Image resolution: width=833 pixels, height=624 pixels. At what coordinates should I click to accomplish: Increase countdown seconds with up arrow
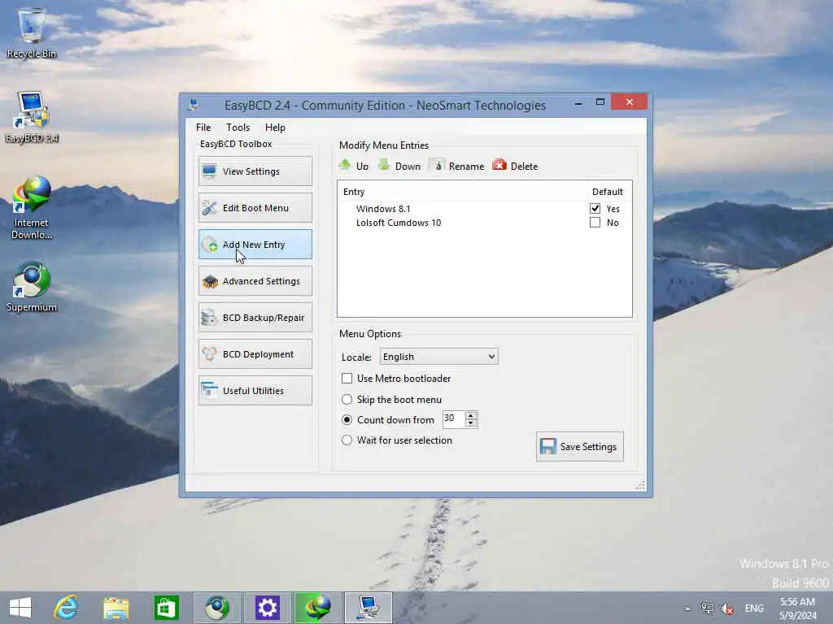click(471, 415)
